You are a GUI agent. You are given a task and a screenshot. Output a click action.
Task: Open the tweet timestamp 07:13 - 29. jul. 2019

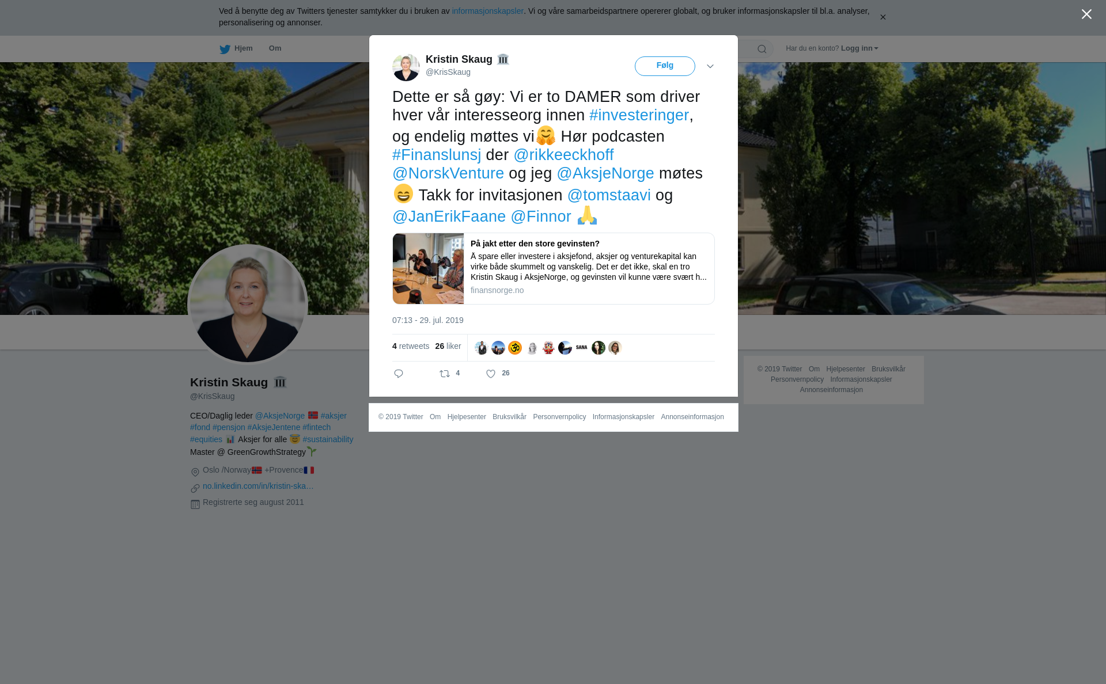coord(428,320)
